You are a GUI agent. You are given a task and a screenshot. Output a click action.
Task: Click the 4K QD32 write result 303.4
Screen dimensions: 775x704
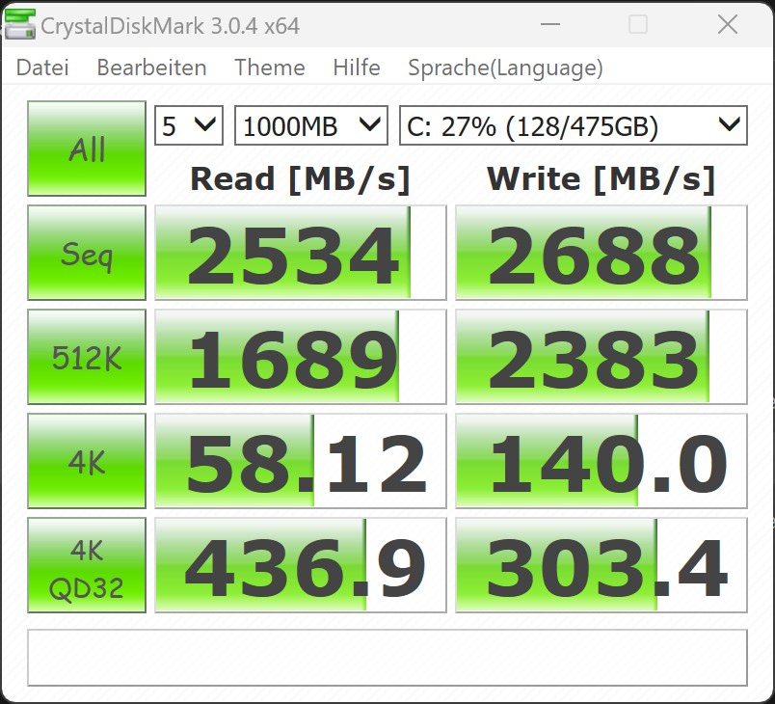[601, 565]
